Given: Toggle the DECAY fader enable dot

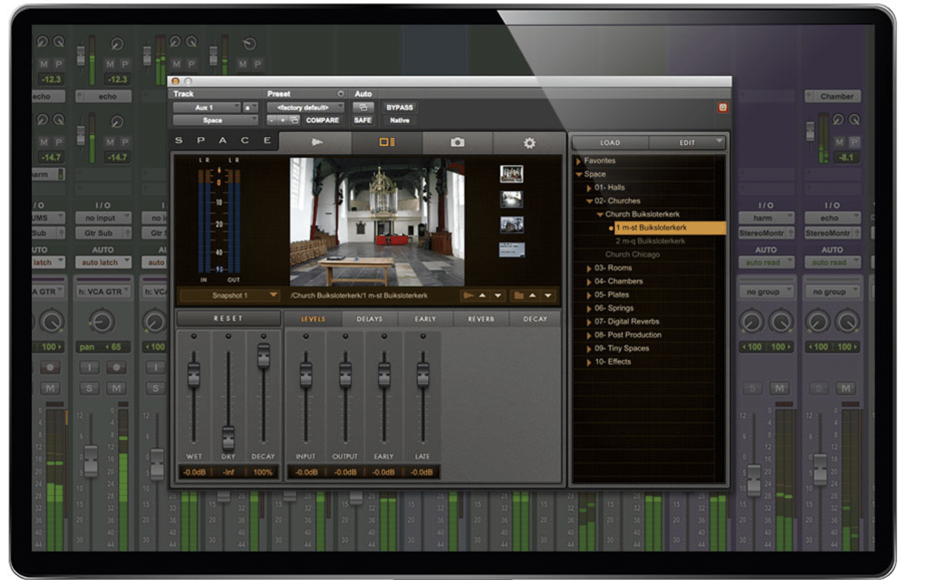Looking at the screenshot, I should tap(263, 336).
